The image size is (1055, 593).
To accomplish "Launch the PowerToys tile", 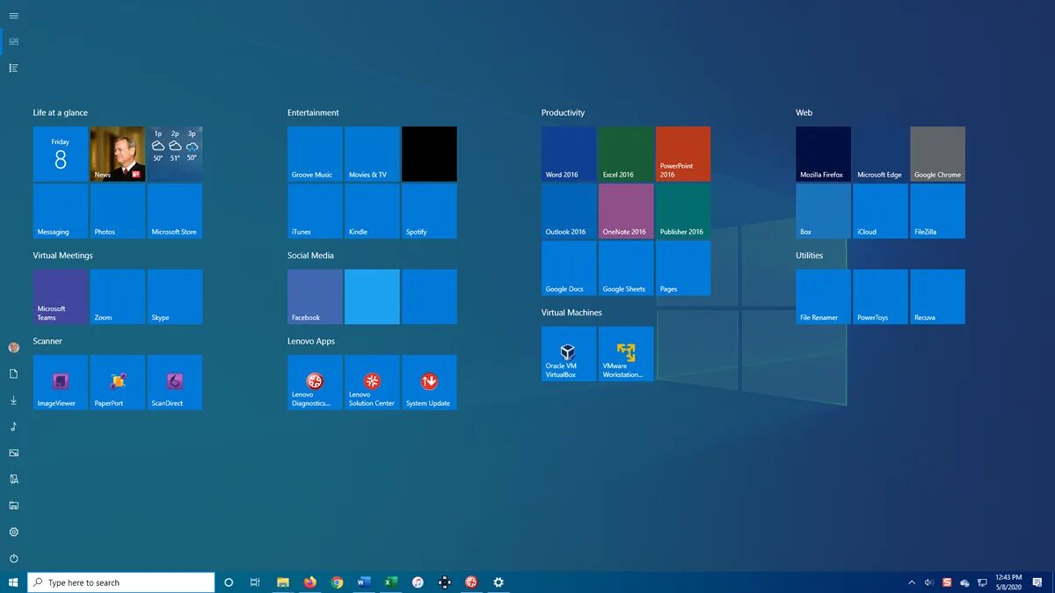I will [x=880, y=297].
